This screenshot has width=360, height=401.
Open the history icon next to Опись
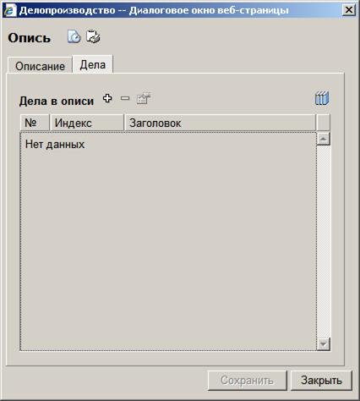pyautogui.click(x=74, y=36)
